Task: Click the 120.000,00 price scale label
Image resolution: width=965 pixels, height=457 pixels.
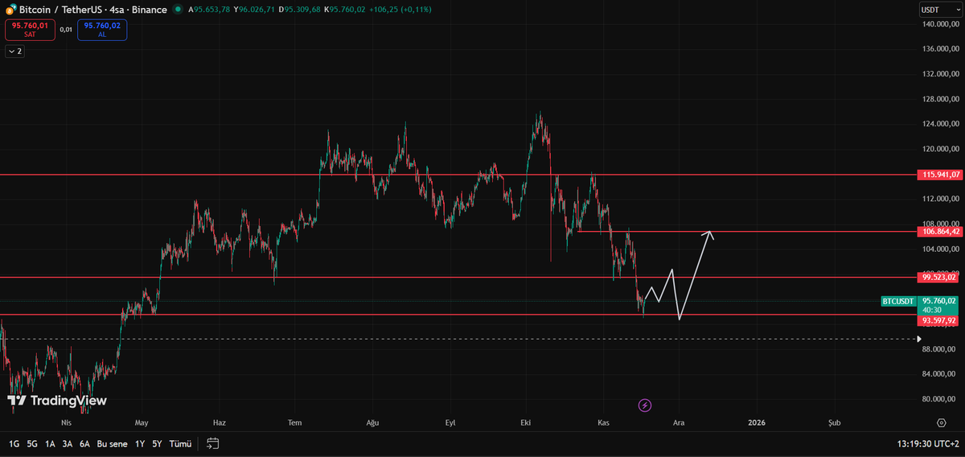Action: coord(939,149)
